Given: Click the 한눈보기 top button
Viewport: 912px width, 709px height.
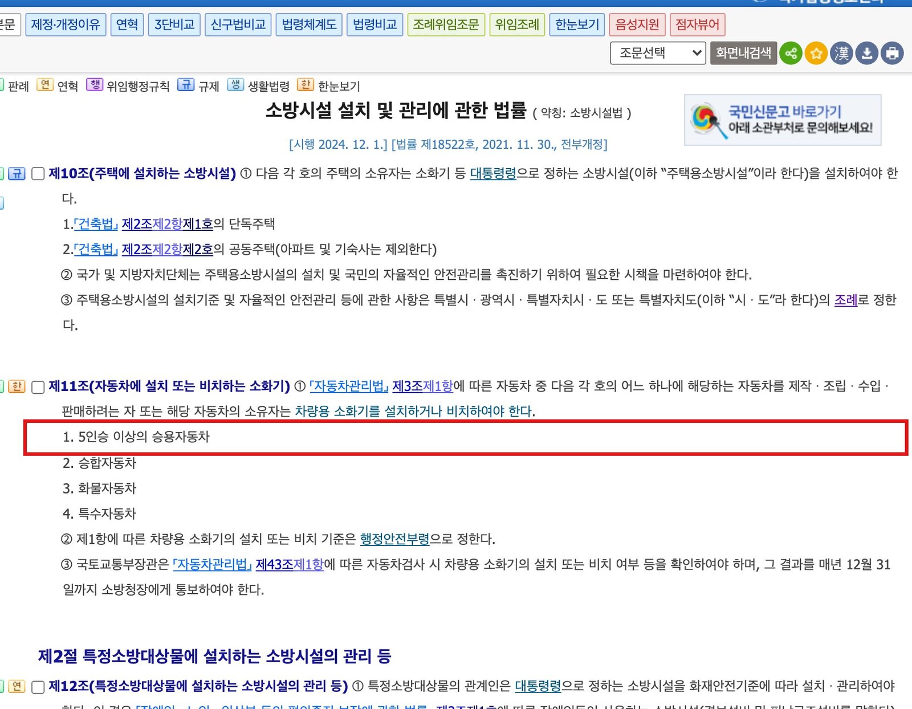Looking at the screenshot, I should [577, 25].
